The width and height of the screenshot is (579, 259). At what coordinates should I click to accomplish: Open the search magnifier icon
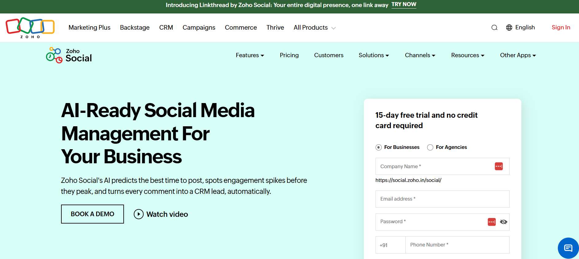coord(494,28)
